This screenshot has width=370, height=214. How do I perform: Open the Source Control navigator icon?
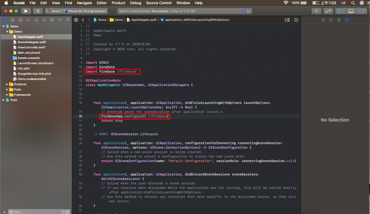coord(13,20)
